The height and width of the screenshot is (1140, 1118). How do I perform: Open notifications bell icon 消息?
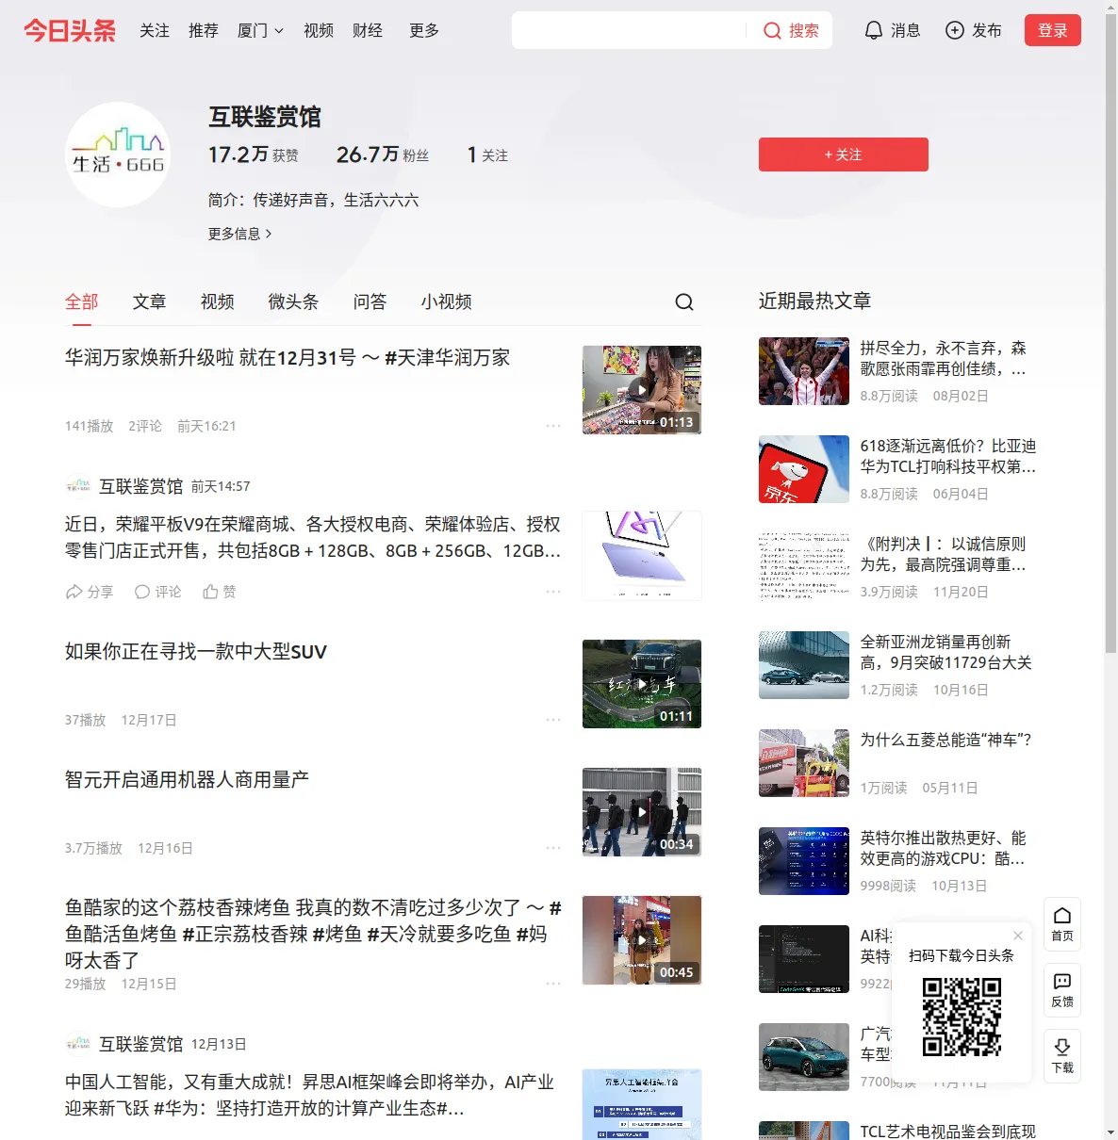tap(874, 31)
